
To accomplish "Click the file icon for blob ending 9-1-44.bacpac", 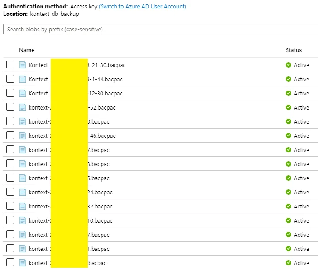I will 23,79.
